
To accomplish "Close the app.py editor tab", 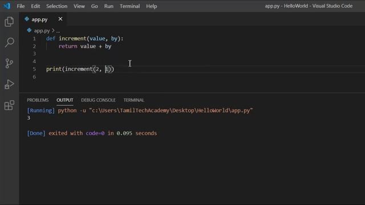I will coord(60,19).
